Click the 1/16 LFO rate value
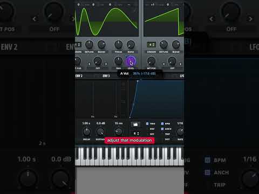259x194 pixels. pos(180,123)
